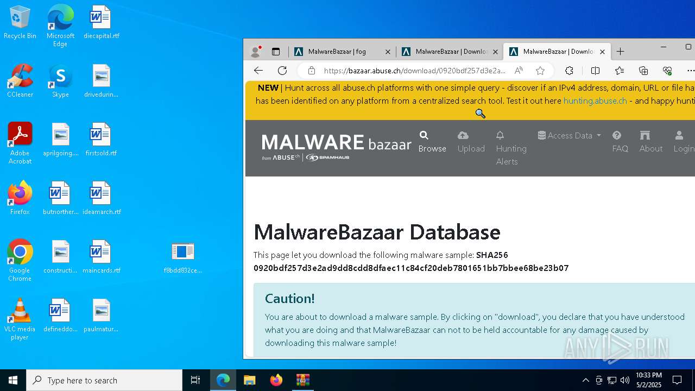Open WinRAR from the taskbar
The height and width of the screenshot is (391, 695).
pos(303,380)
